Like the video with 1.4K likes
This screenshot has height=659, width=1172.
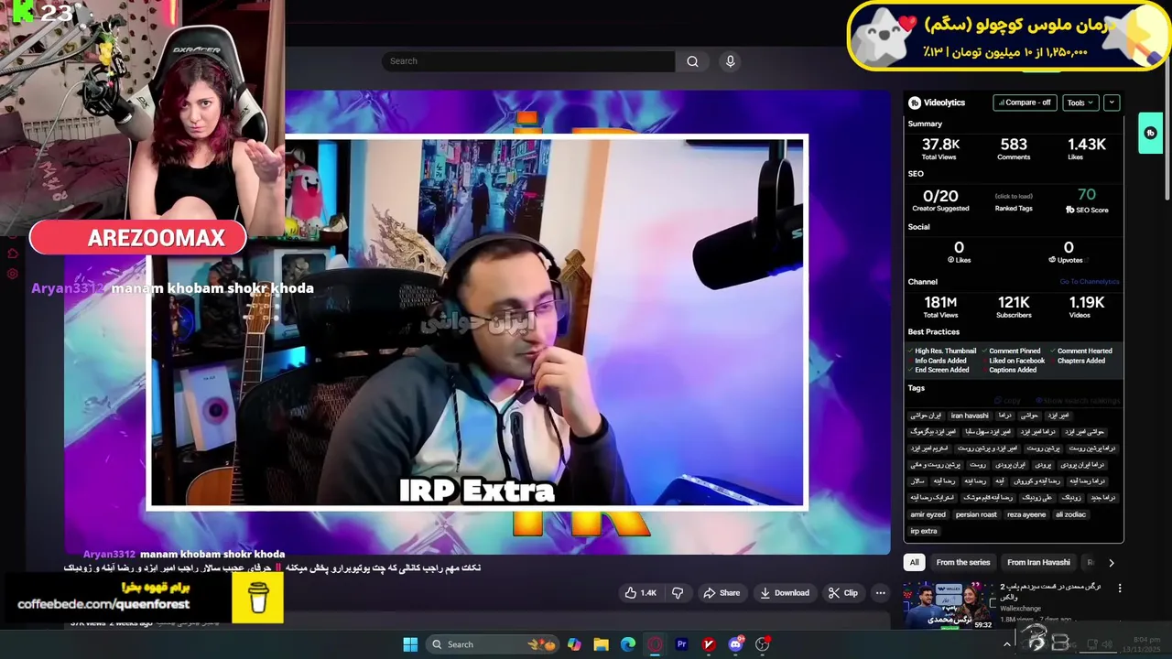(x=641, y=593)
